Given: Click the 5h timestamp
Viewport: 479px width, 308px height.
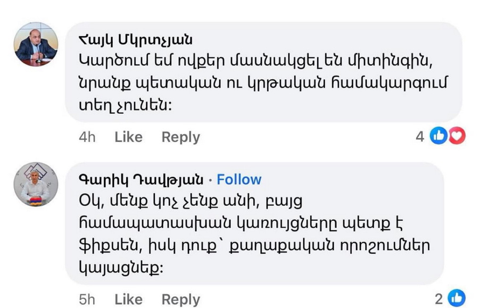Looking at the screenshot, I should [87, 299].
